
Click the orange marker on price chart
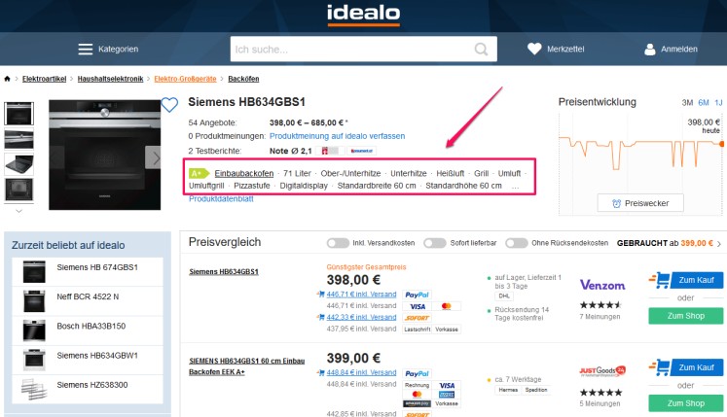(721, 144)
